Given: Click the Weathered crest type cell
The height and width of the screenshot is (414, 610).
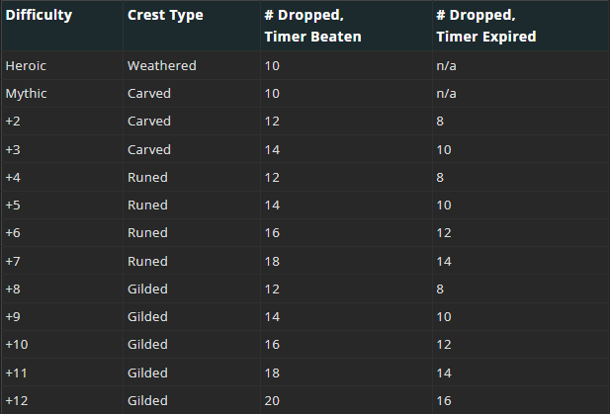Looking at the screenshot, I should click(x=162, y=65).
